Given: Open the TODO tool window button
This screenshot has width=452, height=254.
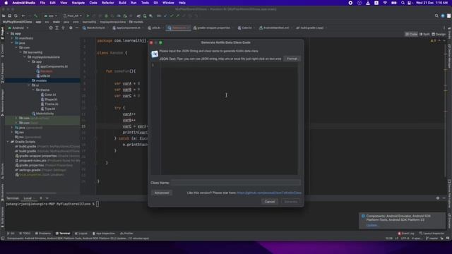Looking at the screenshot, I should [x=25, y=234].
